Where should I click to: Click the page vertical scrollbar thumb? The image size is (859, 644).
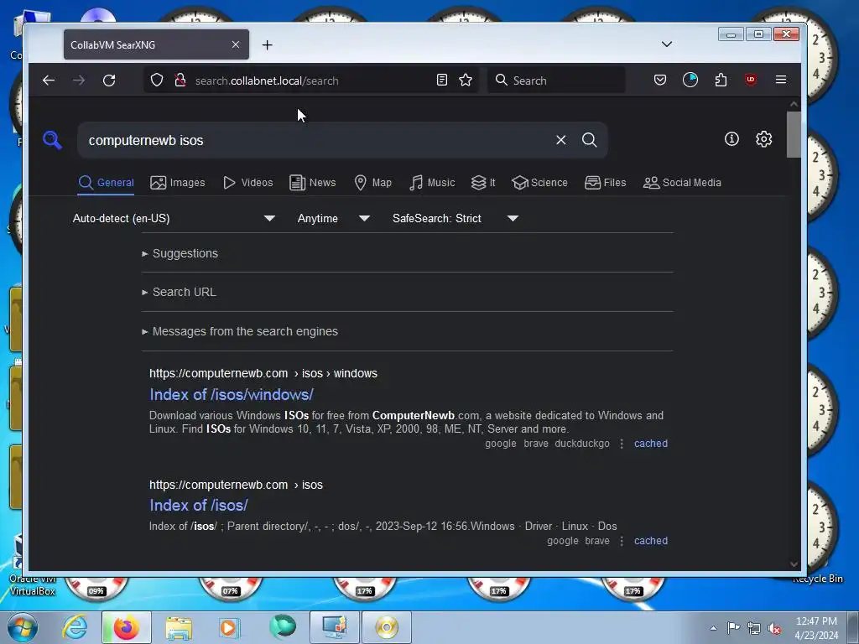794,135
